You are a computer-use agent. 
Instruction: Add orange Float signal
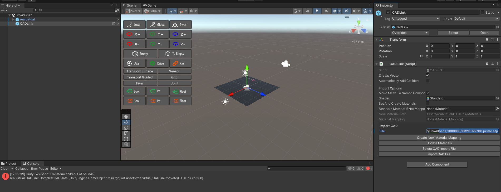coord(180,101)
